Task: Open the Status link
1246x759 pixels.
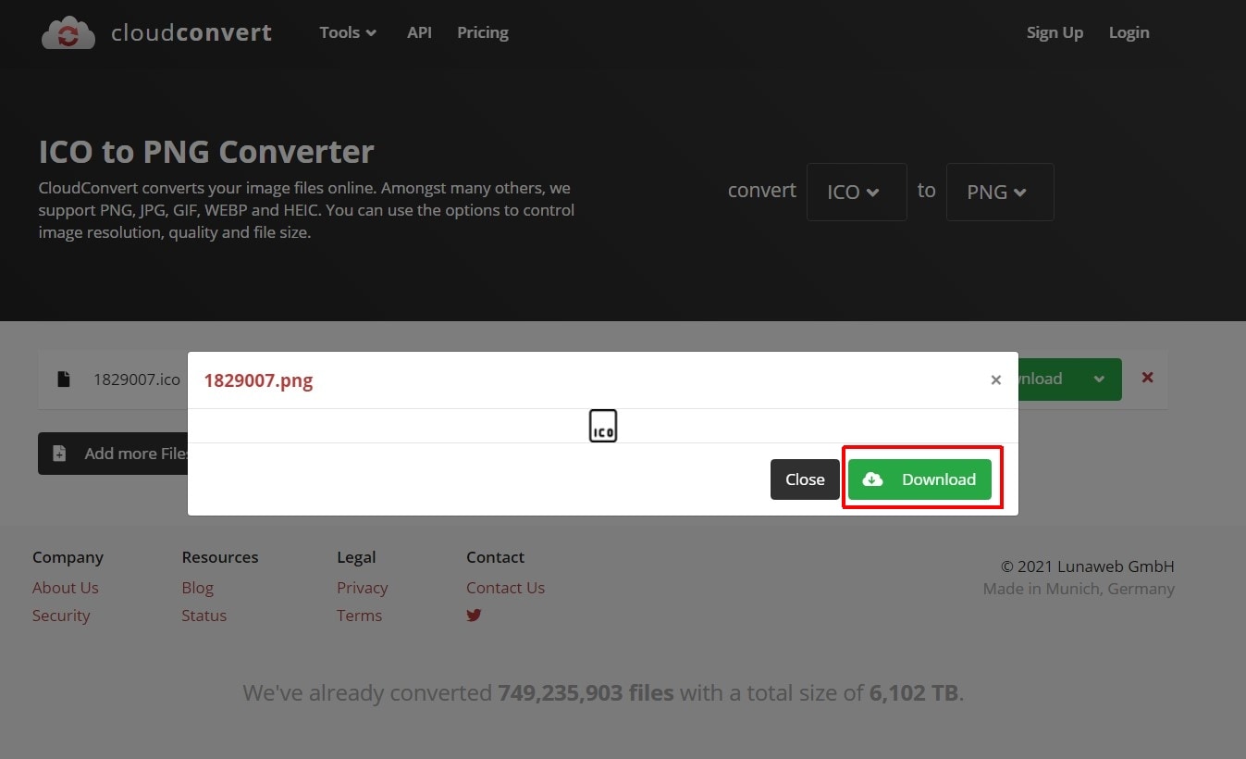Action: (204, 616)
